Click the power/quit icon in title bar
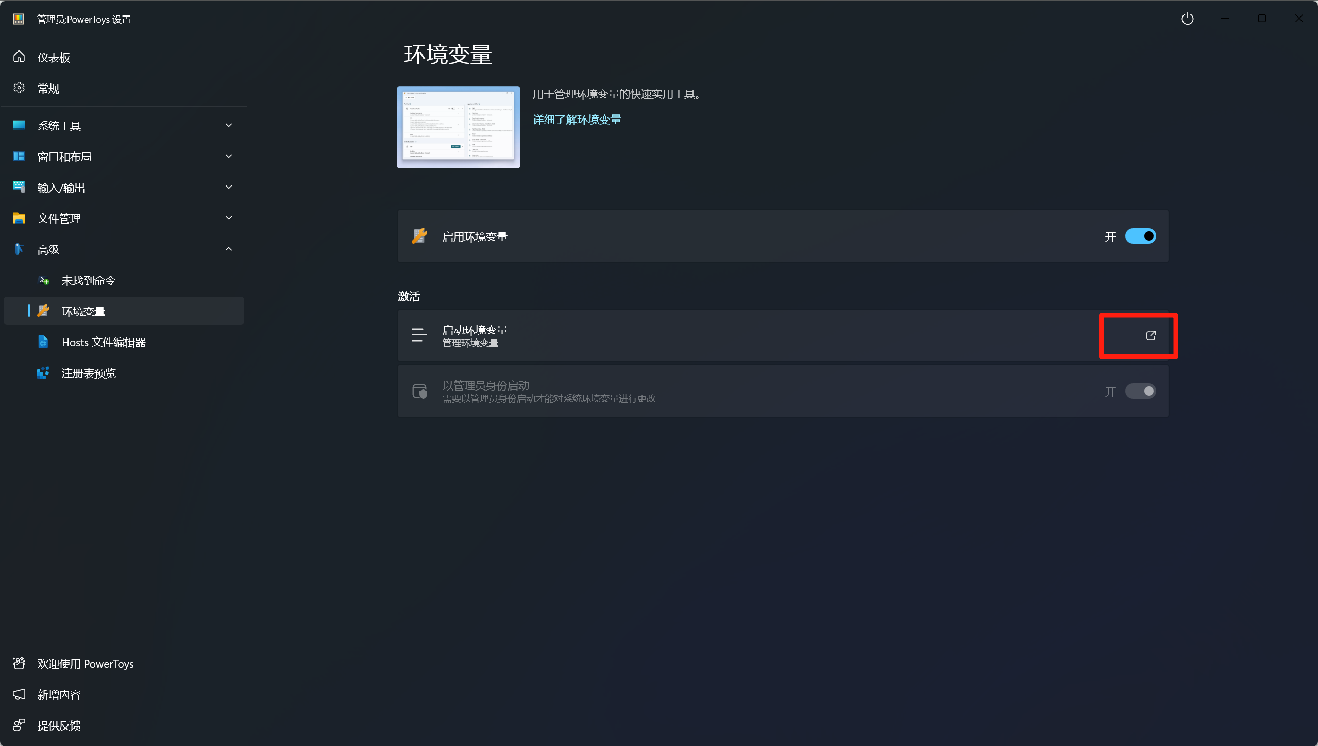This screenshot has height=746, width=1318. [1187, 19]
